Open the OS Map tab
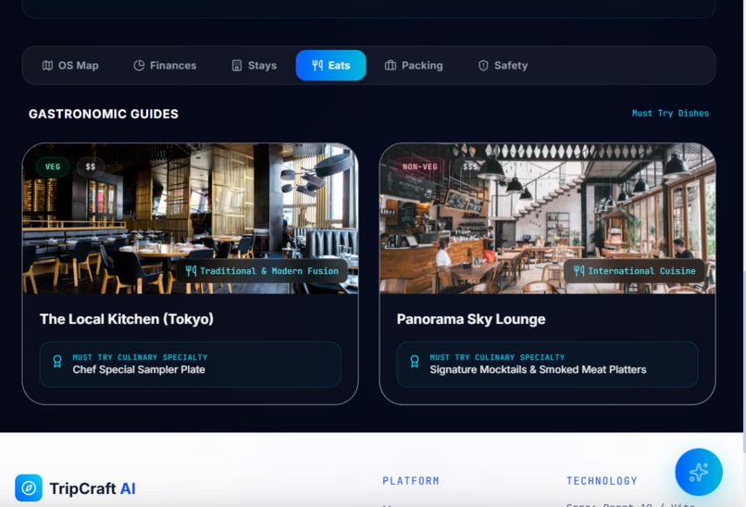746x507 pixels. pyautogui.click(x=70, y=66)
